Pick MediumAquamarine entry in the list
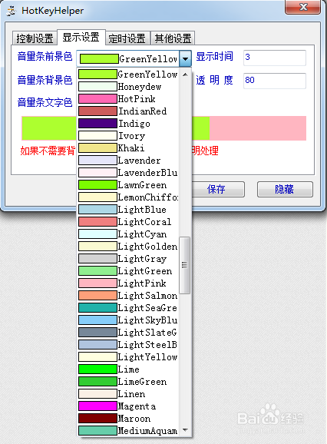 coord(128,431)
